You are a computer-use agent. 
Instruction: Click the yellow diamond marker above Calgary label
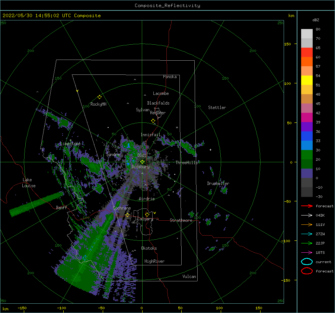pyautogui.click(x=147, y=214)
